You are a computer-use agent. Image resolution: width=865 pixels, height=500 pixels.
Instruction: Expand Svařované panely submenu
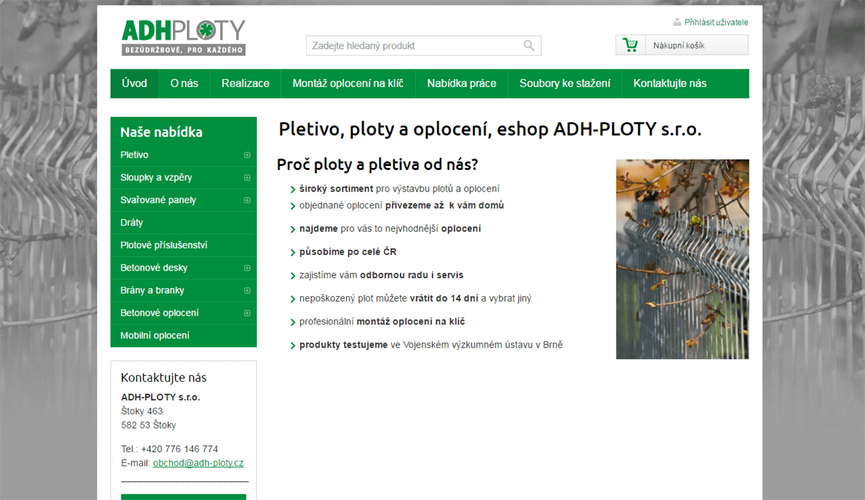pyautogui.click(x=247, y=200)
